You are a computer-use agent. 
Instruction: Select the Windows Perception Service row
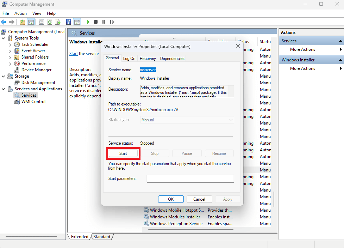point(207,223)
